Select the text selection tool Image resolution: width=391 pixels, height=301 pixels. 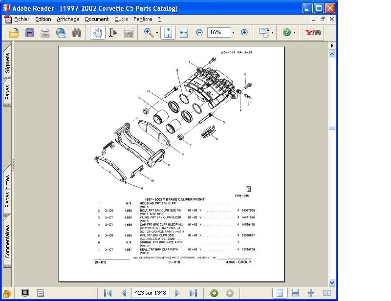click(x=113, y=33)
